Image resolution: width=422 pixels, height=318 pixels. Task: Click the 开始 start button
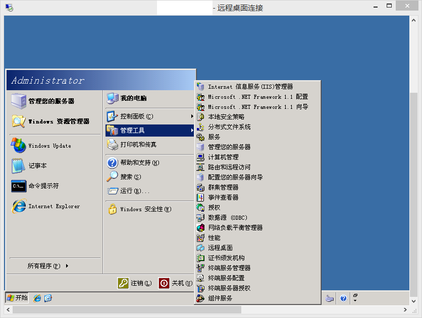pos(17,298)
